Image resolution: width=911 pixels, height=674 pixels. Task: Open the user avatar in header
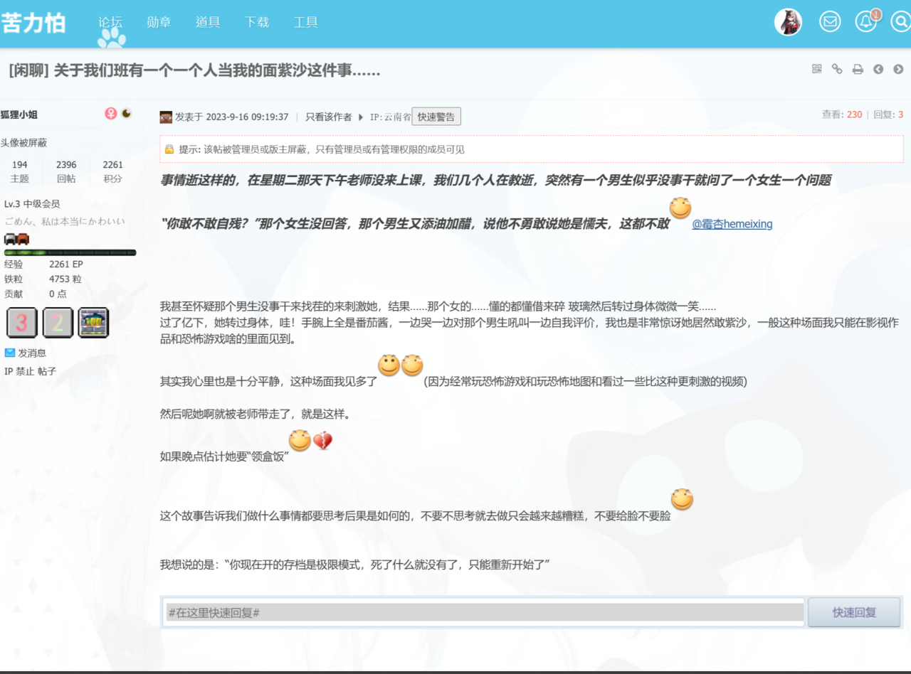(x=788, y=22)
